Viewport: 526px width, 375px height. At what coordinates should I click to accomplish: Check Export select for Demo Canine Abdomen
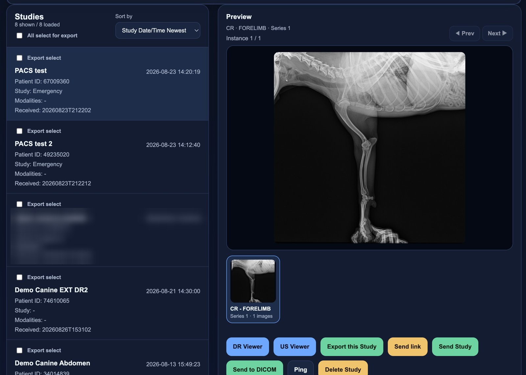point(19,350)
